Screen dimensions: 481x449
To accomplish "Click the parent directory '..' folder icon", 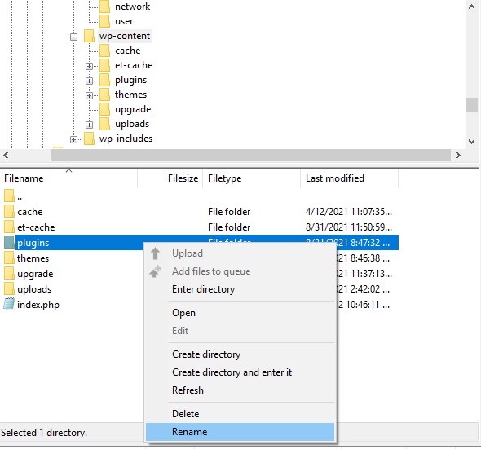I will pyautogui.click(x=9, y=196).
